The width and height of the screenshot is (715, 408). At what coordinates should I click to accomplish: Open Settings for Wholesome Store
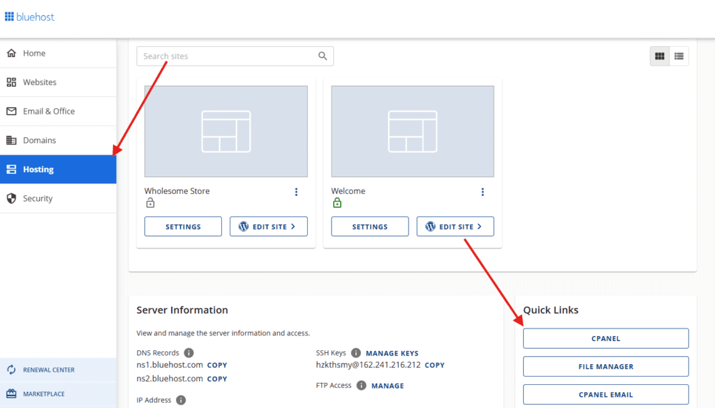tap(184, 226)
